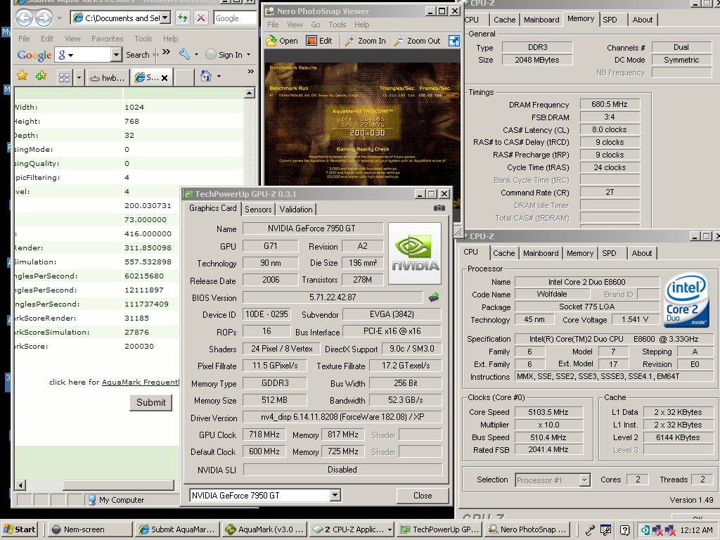Expand the IE toolbar overflow chevron
720x540 pixels.
pos(250,71)
